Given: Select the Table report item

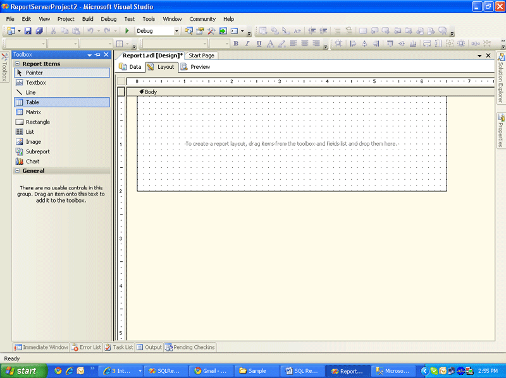Looking at the screenshot, I should pyautogui.click(x=61, y=102).
